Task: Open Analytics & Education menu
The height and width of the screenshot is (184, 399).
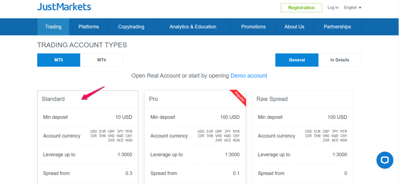Action: [193, 27]
